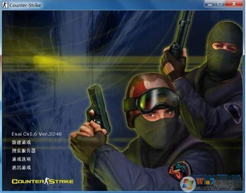Viewport: 246px width, 193px height.
Task: Click the Esai Cs1.6 Ver.3248 version text
Action: pyautogui.click(x=37, y=134)
